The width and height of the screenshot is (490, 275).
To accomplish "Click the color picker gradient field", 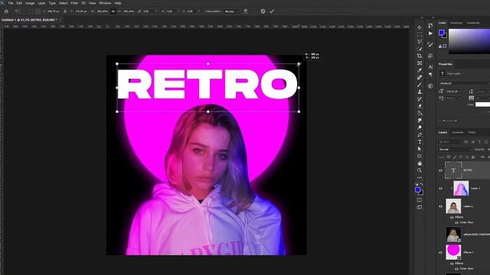I will tap(469, 41).
